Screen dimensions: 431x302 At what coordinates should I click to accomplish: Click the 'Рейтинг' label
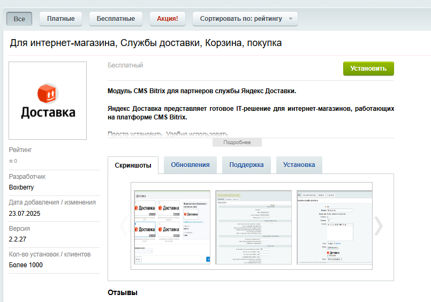pos(20,150)
